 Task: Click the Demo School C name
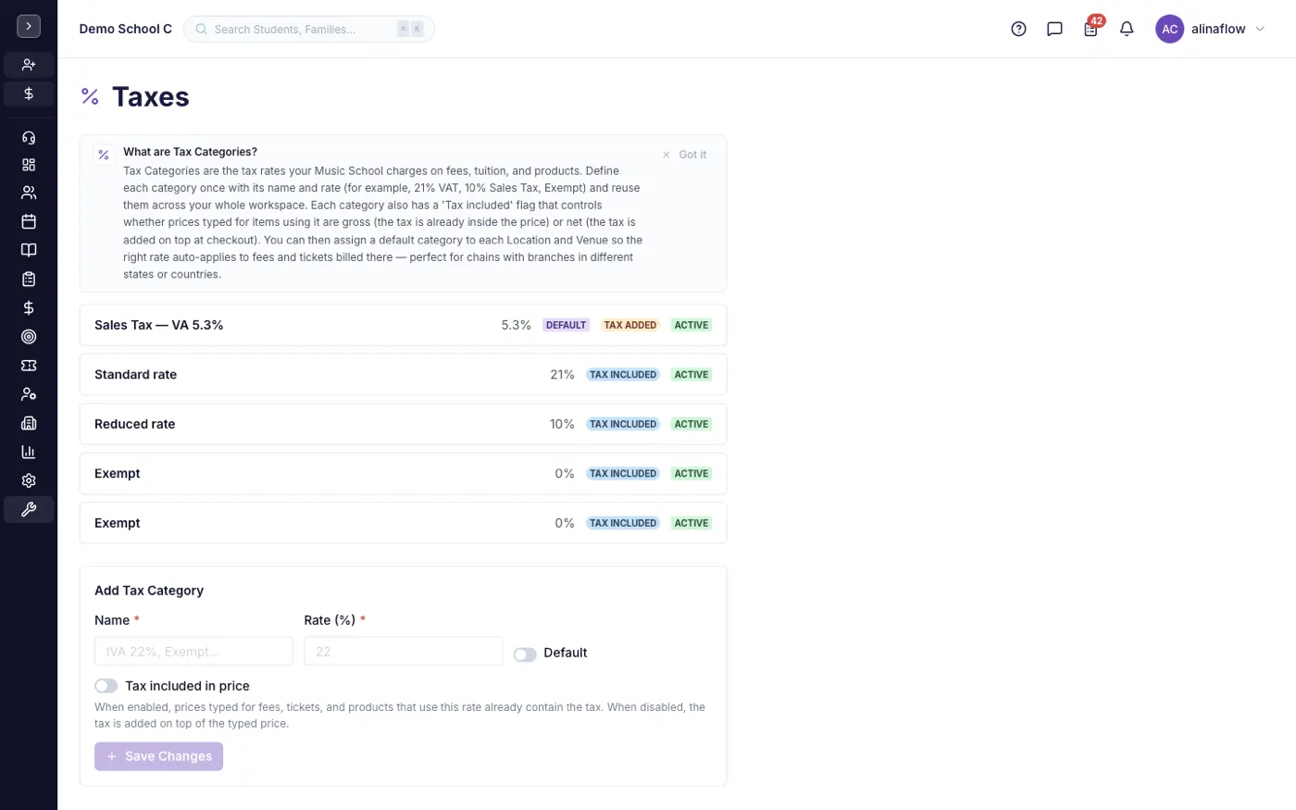126,29
